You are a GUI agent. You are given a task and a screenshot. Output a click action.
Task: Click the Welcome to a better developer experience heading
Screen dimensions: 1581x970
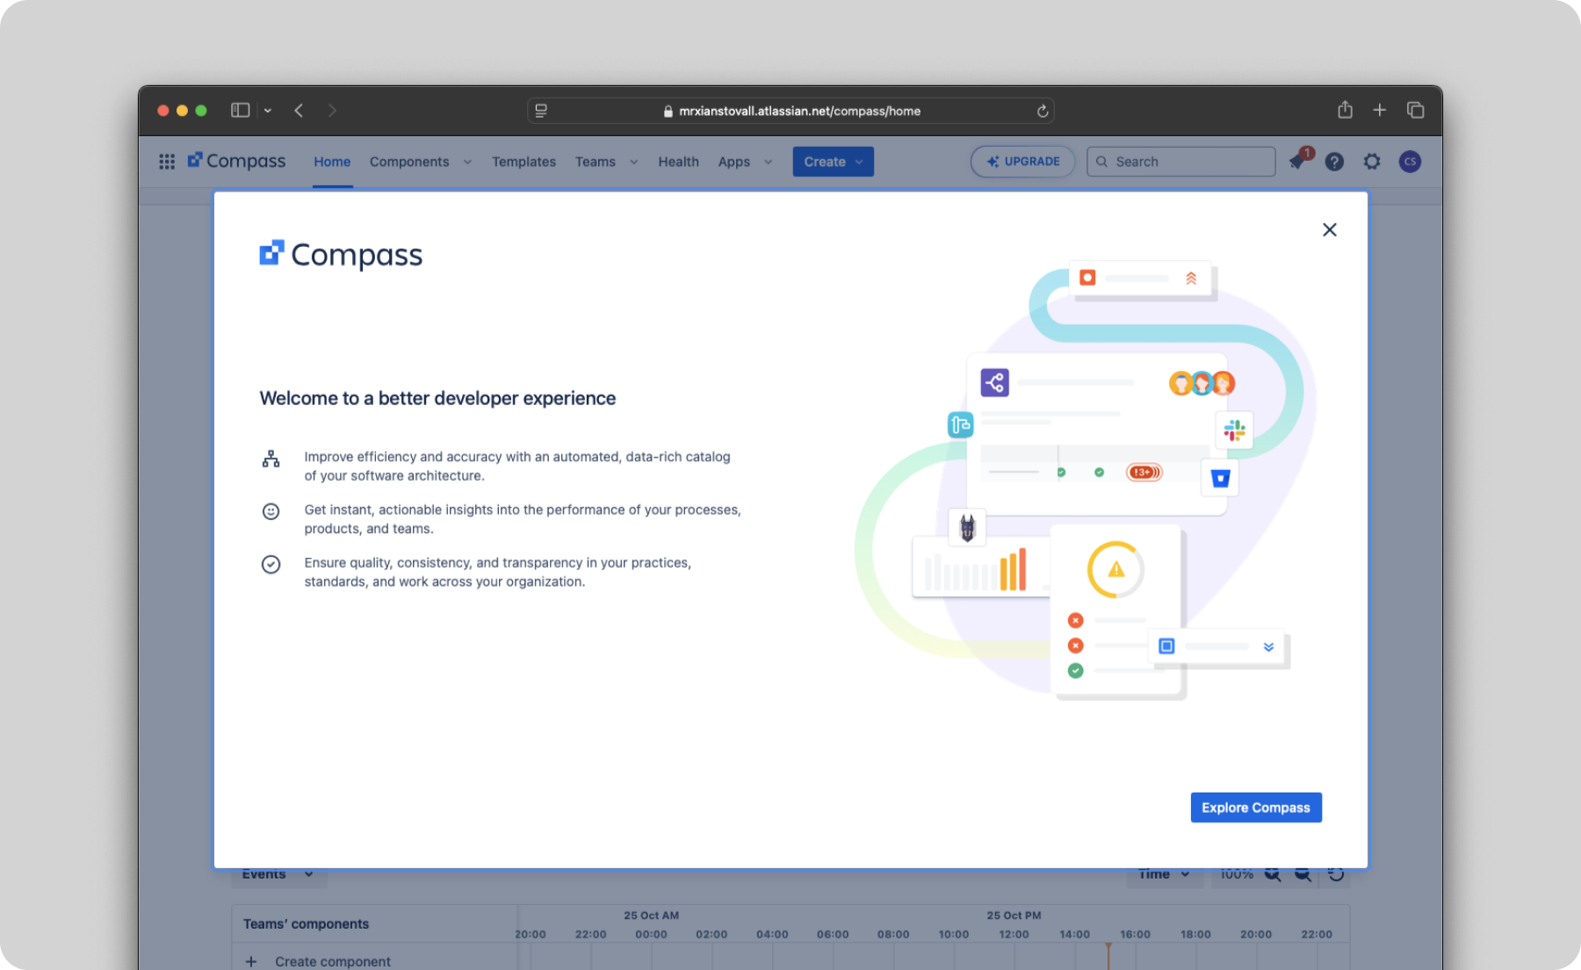point(437,398)
